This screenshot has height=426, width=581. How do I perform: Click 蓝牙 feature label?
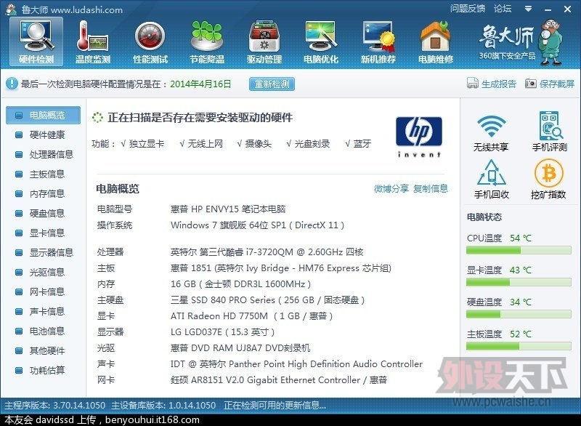point(362,143)
